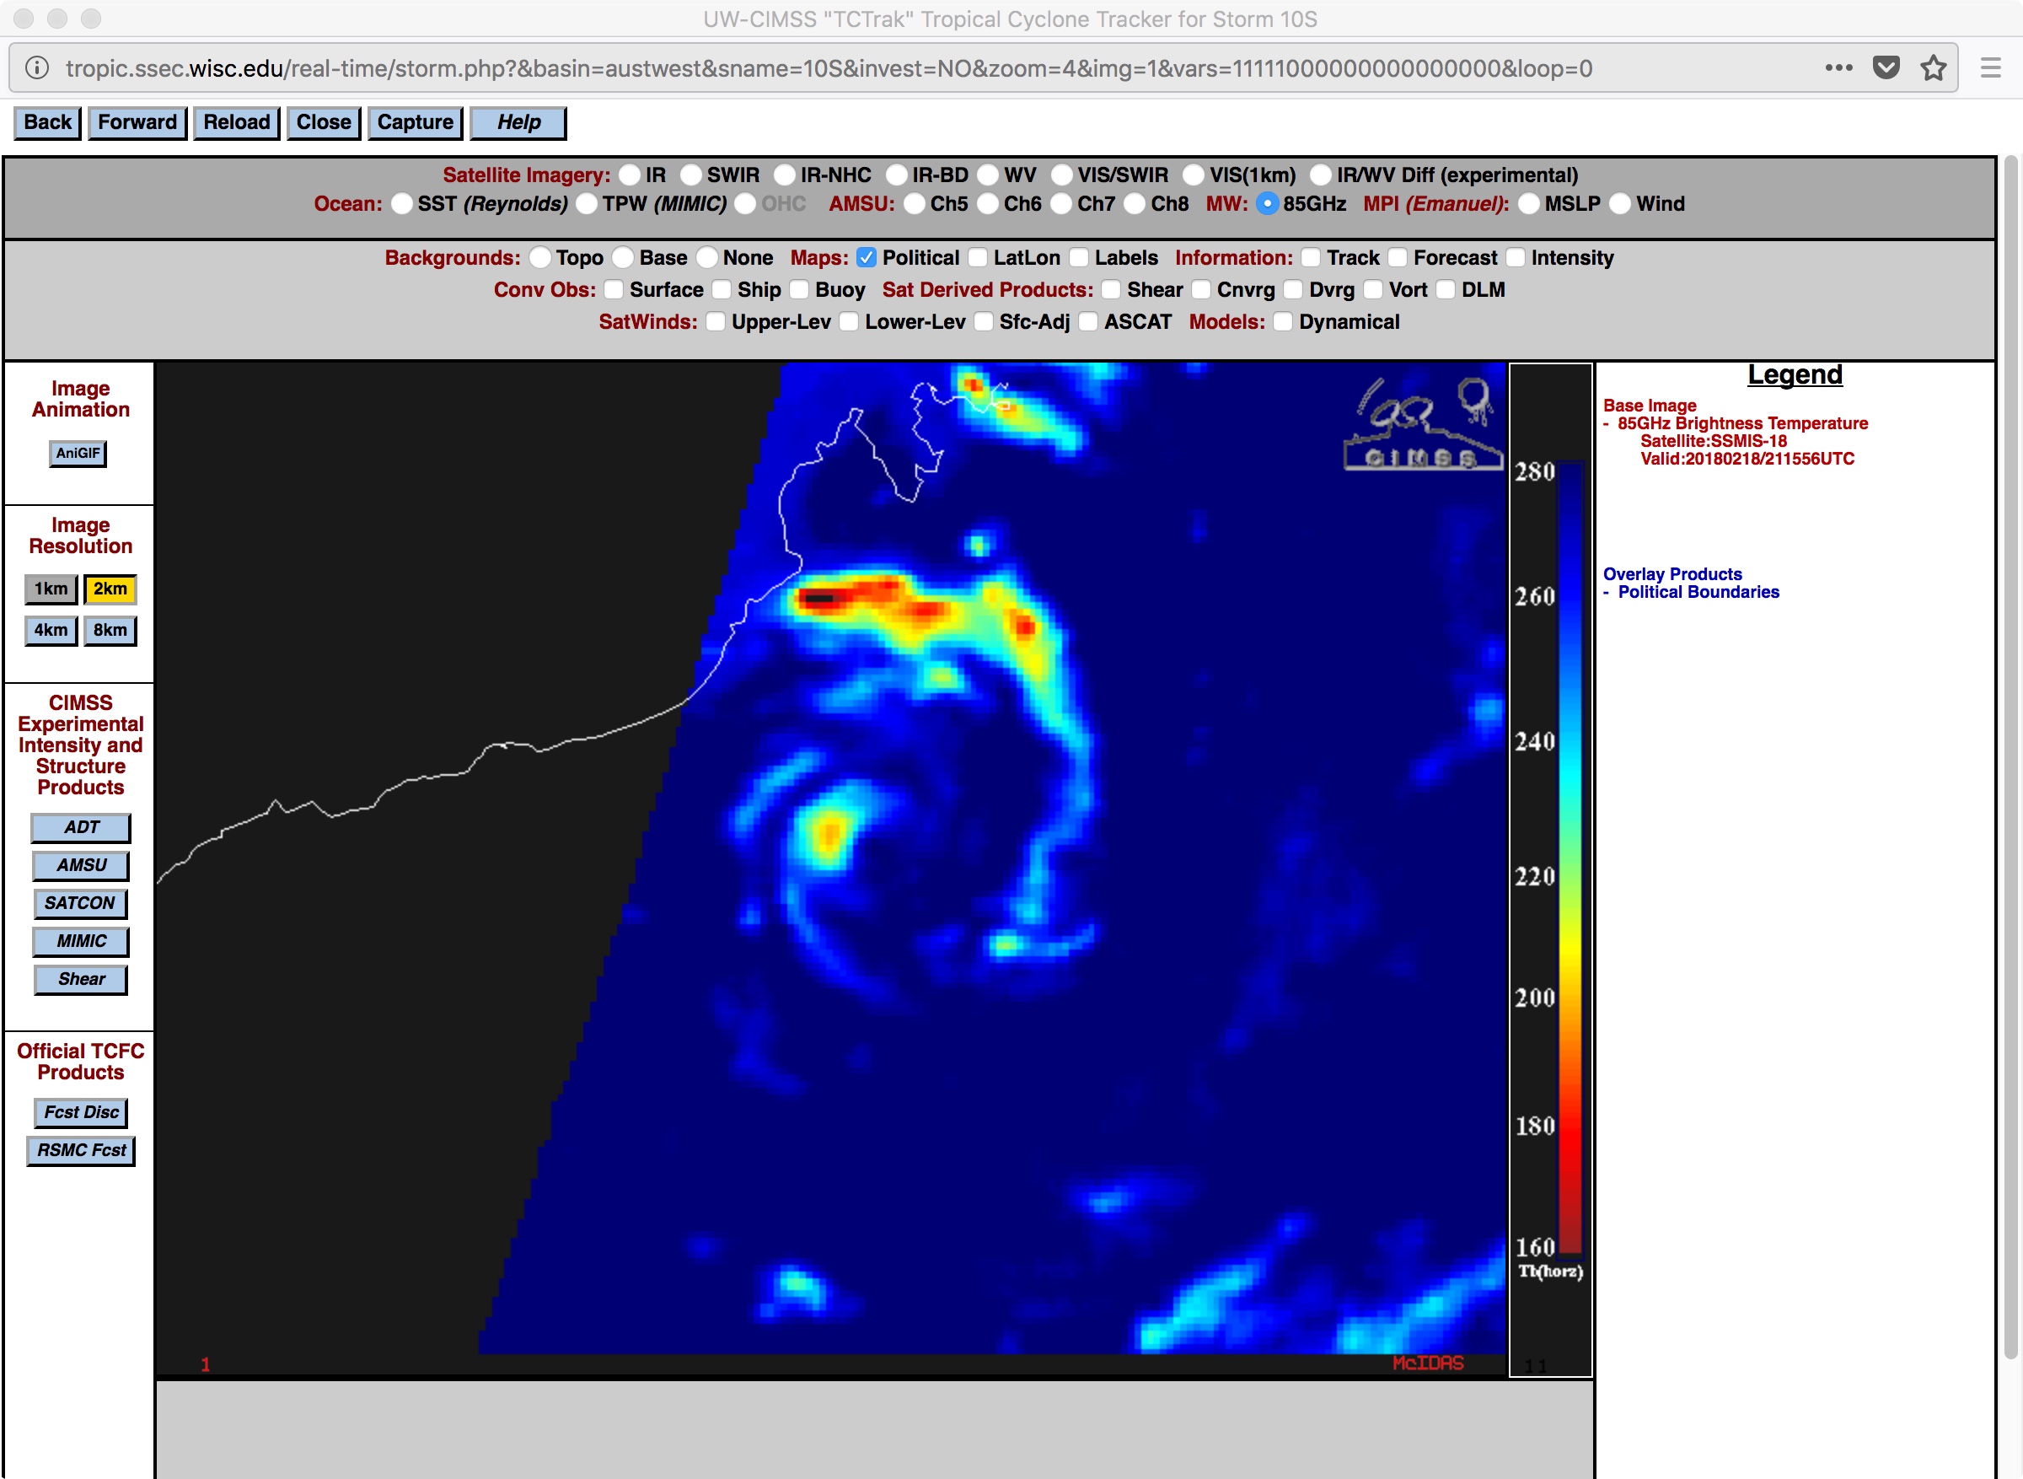Open the Help page
This screenshot has height=1479, width=2023.
pos(519,122)
